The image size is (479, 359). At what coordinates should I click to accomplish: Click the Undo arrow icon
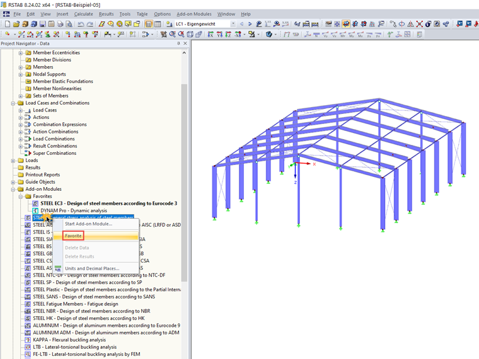tap(81, 24)
